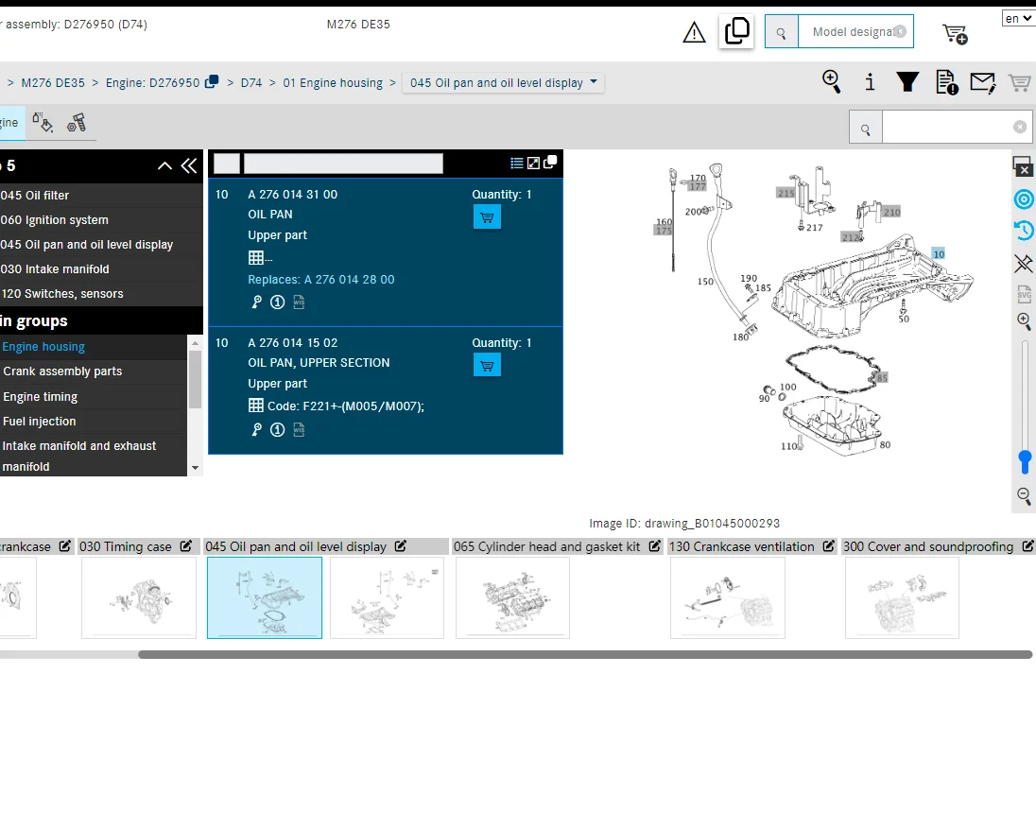Select the oil can and tag tab icon

point(43,122)
